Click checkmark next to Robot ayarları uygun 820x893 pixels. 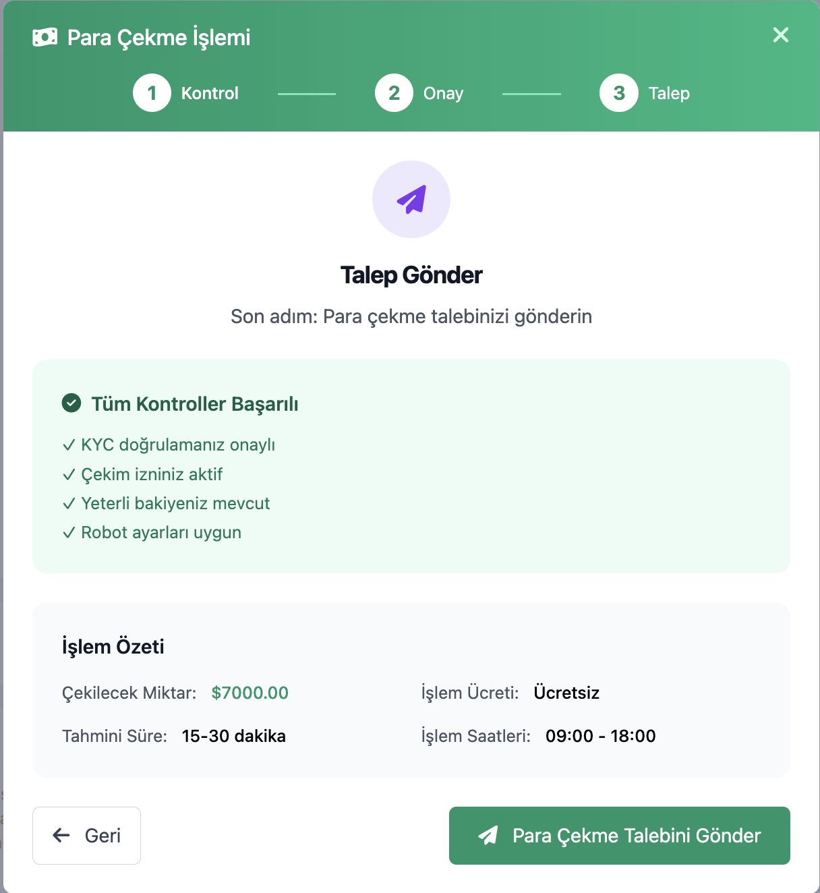click(x=69, y=533)
